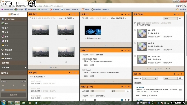Maximize the 影片 [1] panel
187x105 pixels.
pos(129,14)
